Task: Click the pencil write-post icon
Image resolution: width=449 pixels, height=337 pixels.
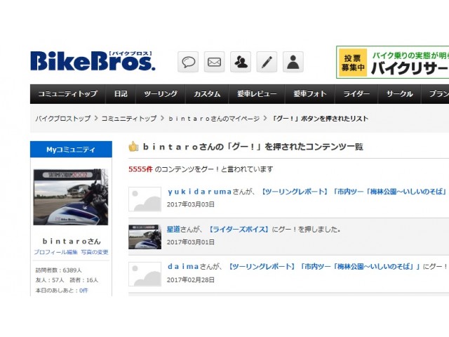Action: pos(267,62)
